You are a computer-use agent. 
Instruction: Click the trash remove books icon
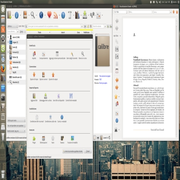[70, 15]
